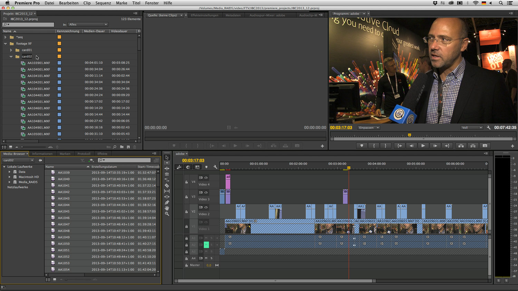Open the Voll playback resolution dropdown

[x=472, y=127]
